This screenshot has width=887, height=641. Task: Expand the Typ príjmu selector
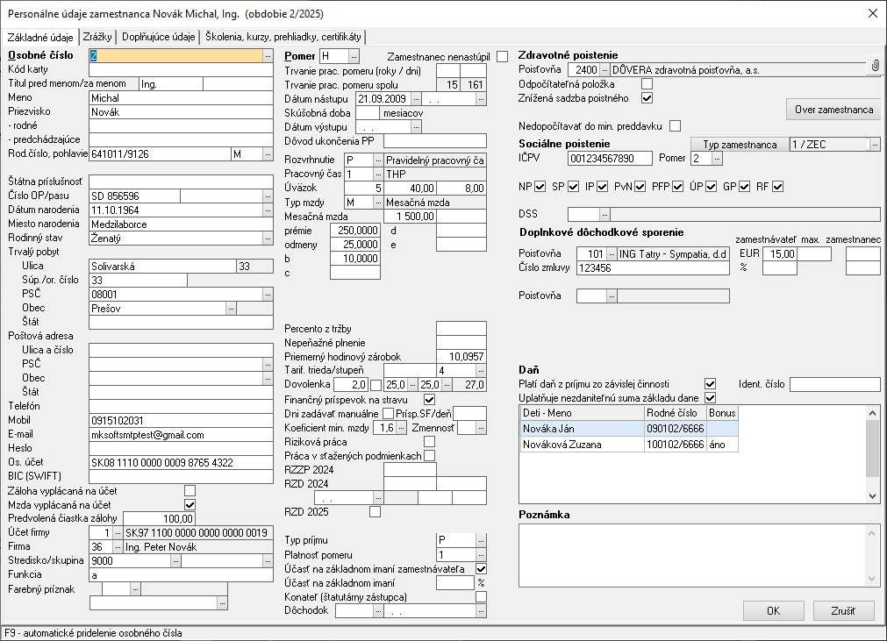pos(481,540)
